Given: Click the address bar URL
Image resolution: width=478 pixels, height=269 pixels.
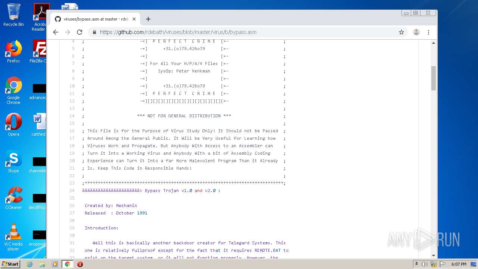Looking at the screenshot, I should (x=178, y=32).
